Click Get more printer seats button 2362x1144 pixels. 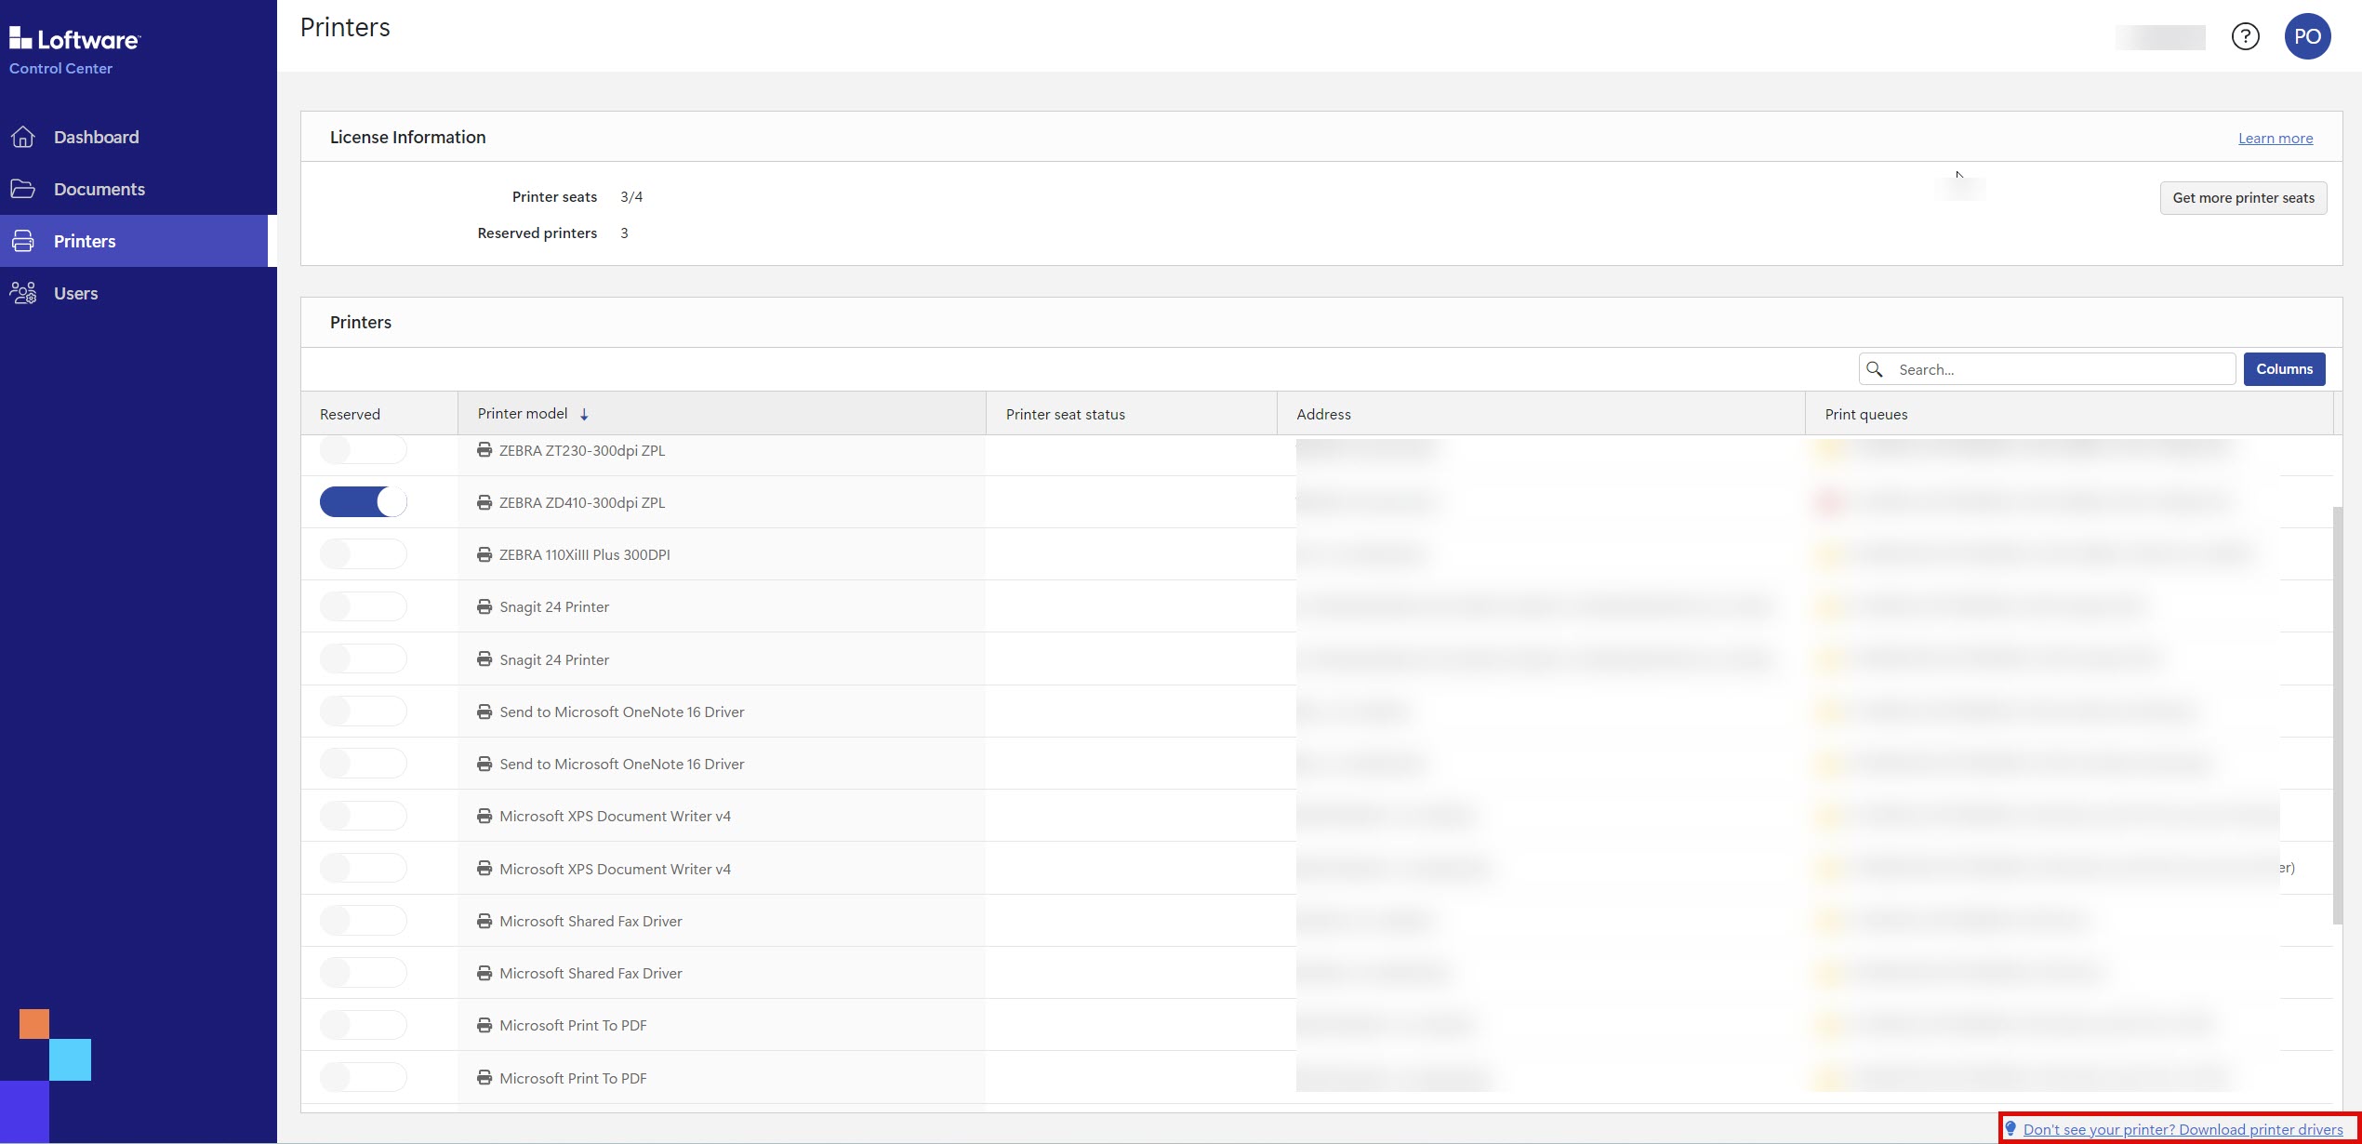point(2243,198)
